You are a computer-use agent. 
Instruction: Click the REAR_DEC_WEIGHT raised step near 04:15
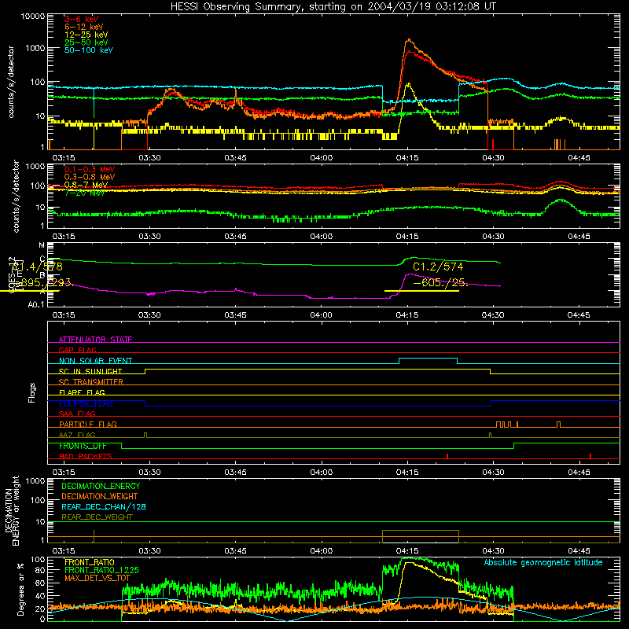coord(421,531)
